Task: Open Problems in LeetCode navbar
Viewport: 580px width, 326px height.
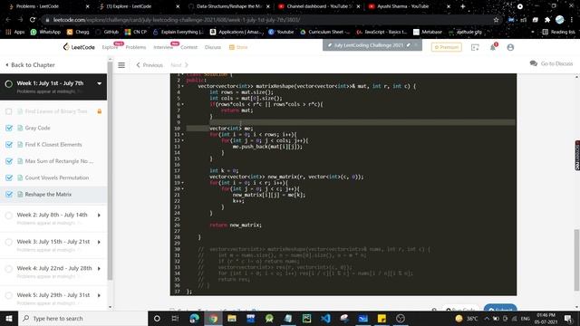Action: [x=136, y=47]
